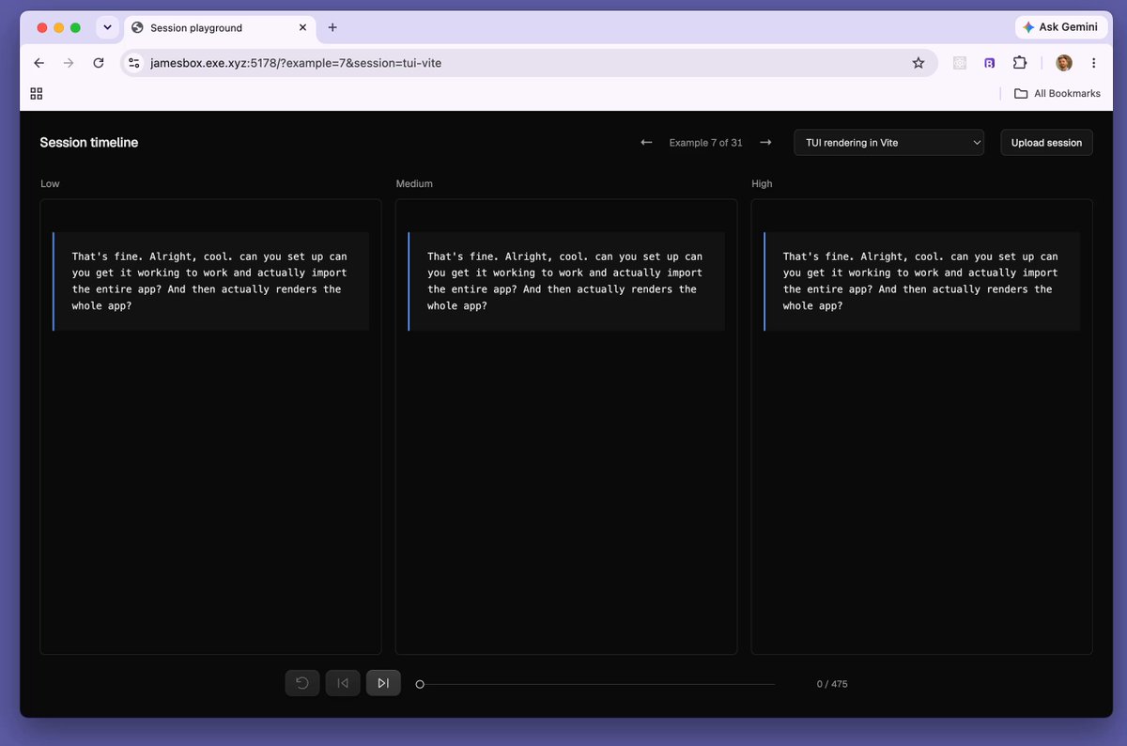Expand the tab search dropdown arrow

click(x=107, y=27)
